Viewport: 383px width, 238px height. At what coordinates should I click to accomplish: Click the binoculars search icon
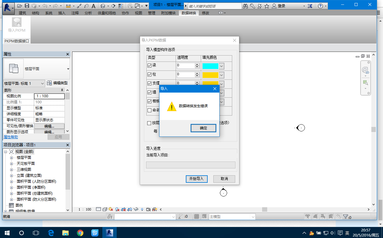[245, 6]
